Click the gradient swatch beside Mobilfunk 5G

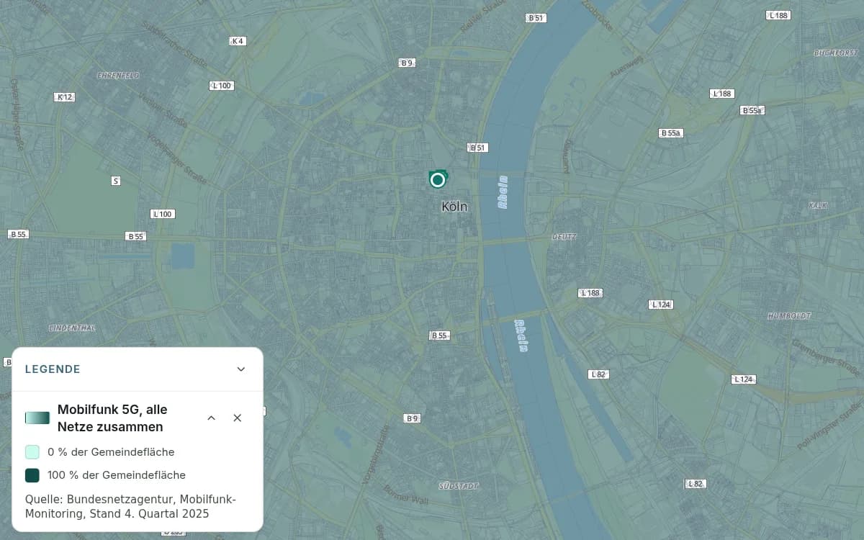pos(37,418)
